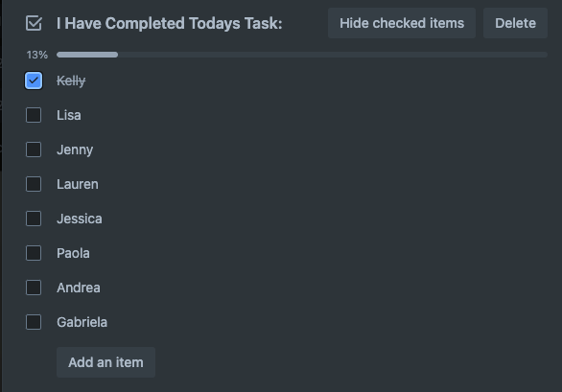The width and height of the screenshot is (562, 392).
Task: Check off Paola in the checklist
Action: pyautogui.click(x=34, y=253)
